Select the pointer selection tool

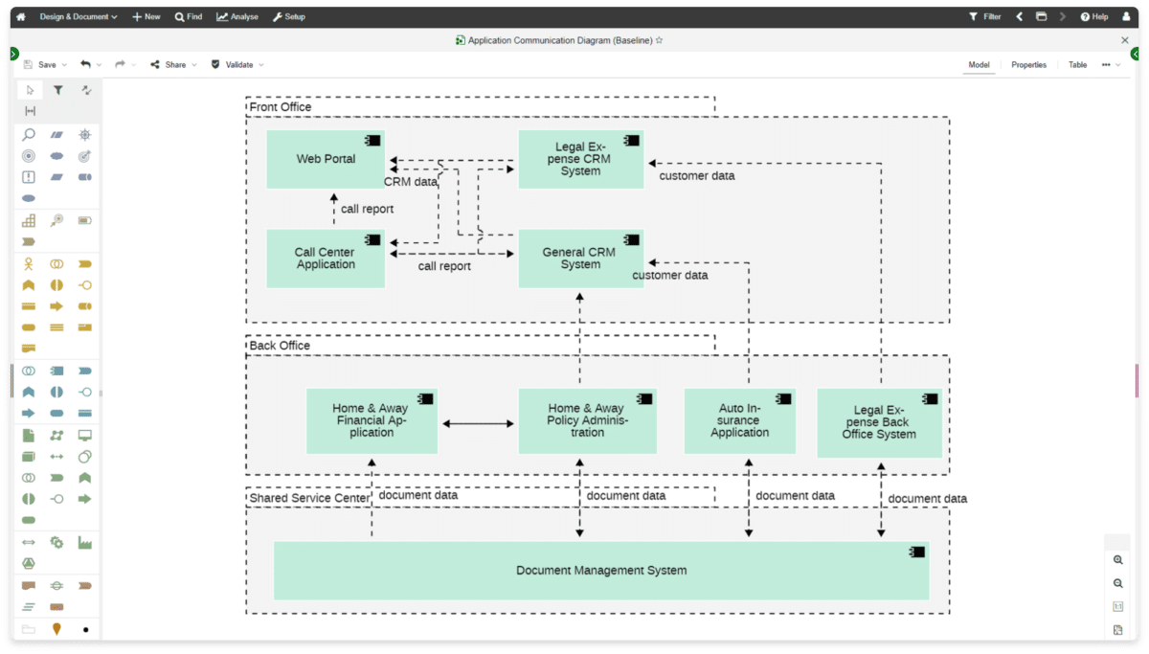30,90
